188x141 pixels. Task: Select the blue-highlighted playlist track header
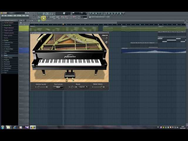click(24, 50)
